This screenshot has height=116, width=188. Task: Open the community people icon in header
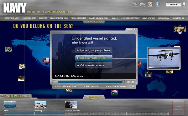click(x=135, y=4)
